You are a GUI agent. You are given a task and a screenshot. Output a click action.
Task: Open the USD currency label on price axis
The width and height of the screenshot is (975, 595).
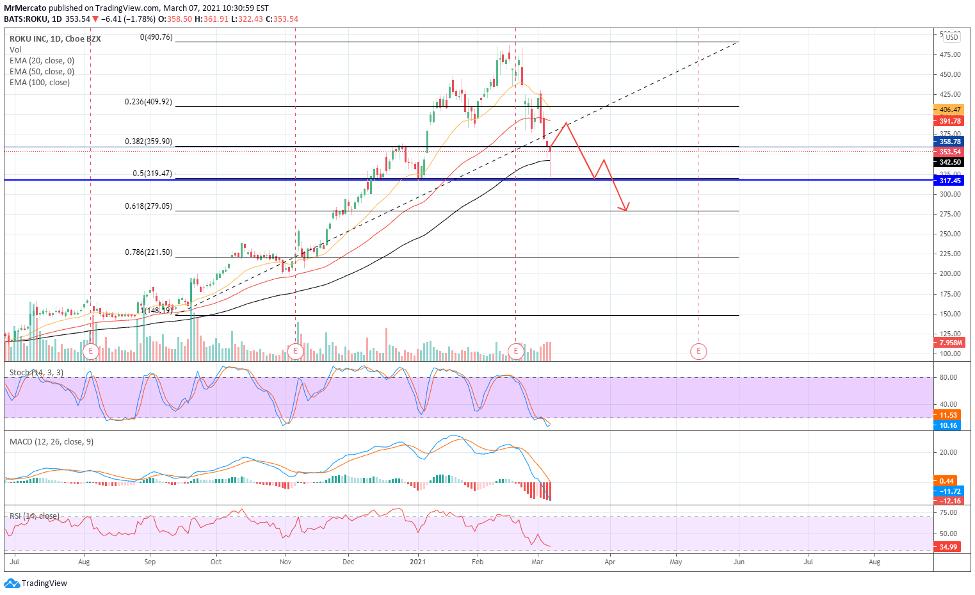[x=953, y=37]
